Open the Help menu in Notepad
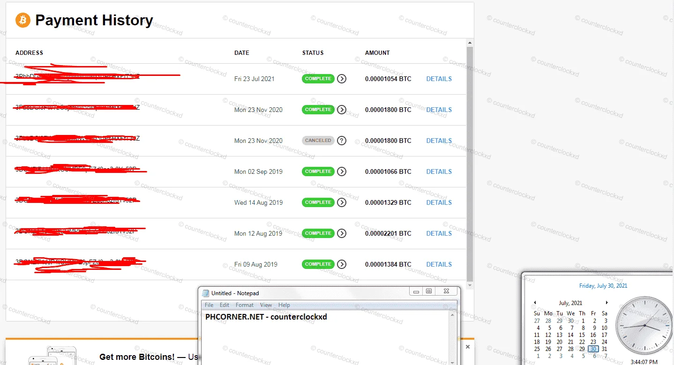This screenshot has height=365, width=674. click(284, 305)
